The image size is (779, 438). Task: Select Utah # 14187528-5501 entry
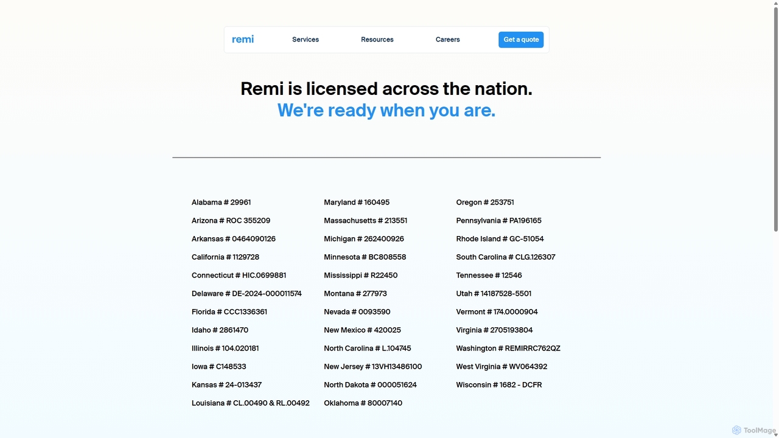tap(494, 294)
